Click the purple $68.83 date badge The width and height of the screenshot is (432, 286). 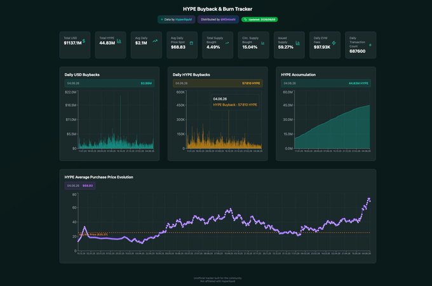[80, 186]
